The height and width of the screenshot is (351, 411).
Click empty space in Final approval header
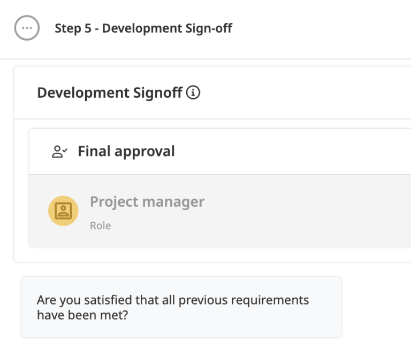pos(288,152)
